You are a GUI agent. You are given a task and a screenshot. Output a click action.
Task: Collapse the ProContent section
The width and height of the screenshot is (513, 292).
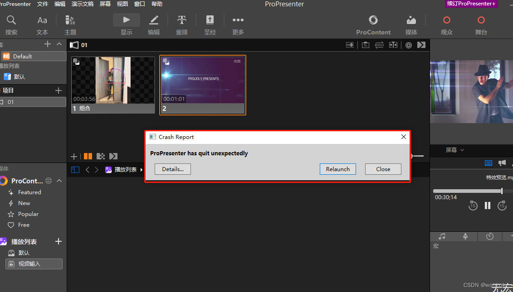click(59, 181)
